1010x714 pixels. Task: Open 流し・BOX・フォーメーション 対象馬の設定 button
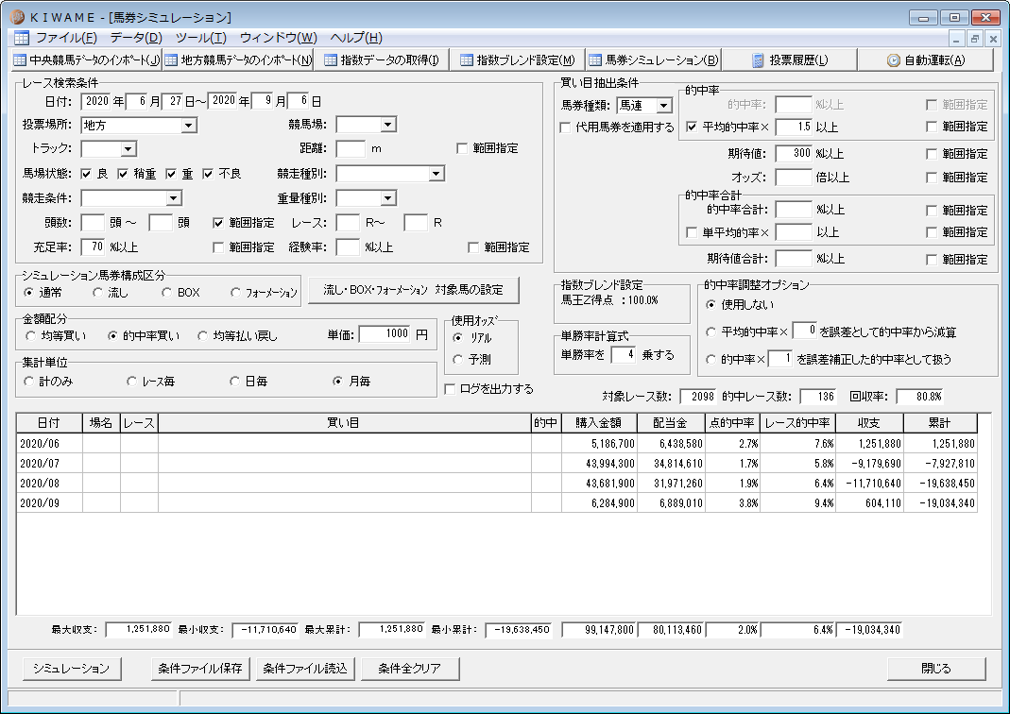[413, 290]
